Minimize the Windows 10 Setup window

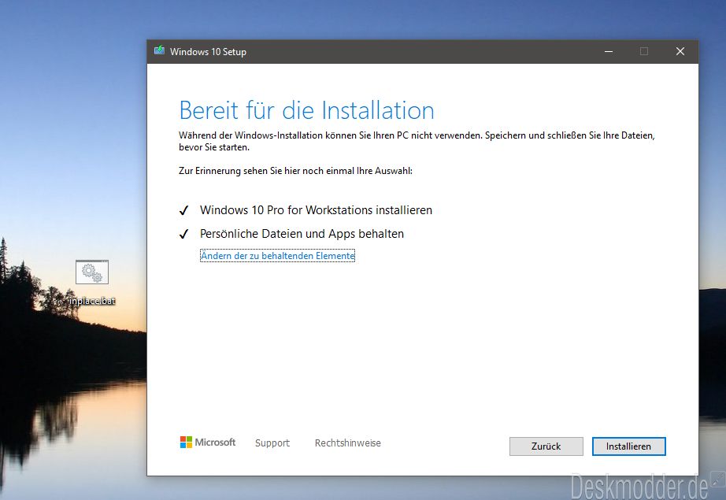pos(609,51)
